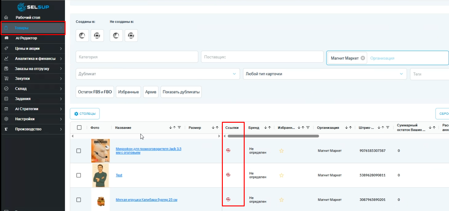Screen dimensions: 449x211
Task: Star the Test product as favorite
Action: tap(281, 175)
